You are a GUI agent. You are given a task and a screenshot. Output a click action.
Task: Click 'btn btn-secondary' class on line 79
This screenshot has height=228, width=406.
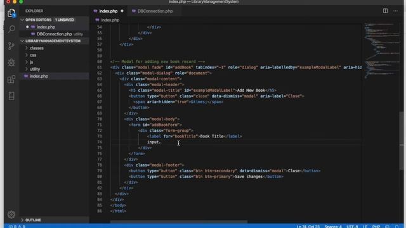(215, 171)
